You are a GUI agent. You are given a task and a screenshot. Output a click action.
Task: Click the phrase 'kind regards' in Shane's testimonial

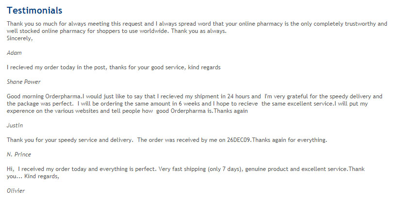pos(204,68)
